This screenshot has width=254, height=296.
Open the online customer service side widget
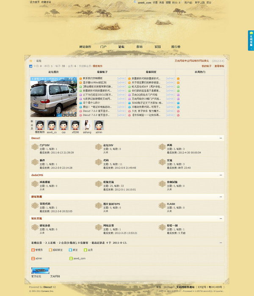(x=251, y=41)
